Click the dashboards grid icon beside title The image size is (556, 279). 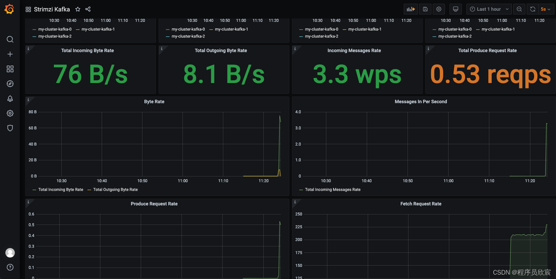28,9
